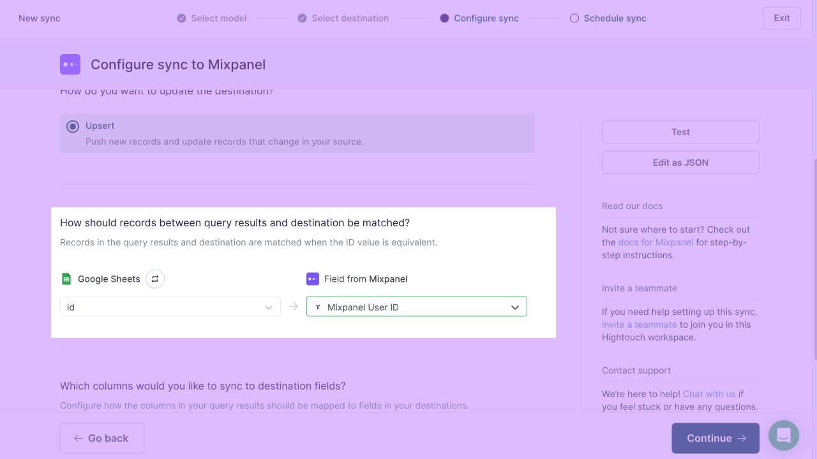
Task: Click the Contact support heading
Action: (x=636, y=370)
